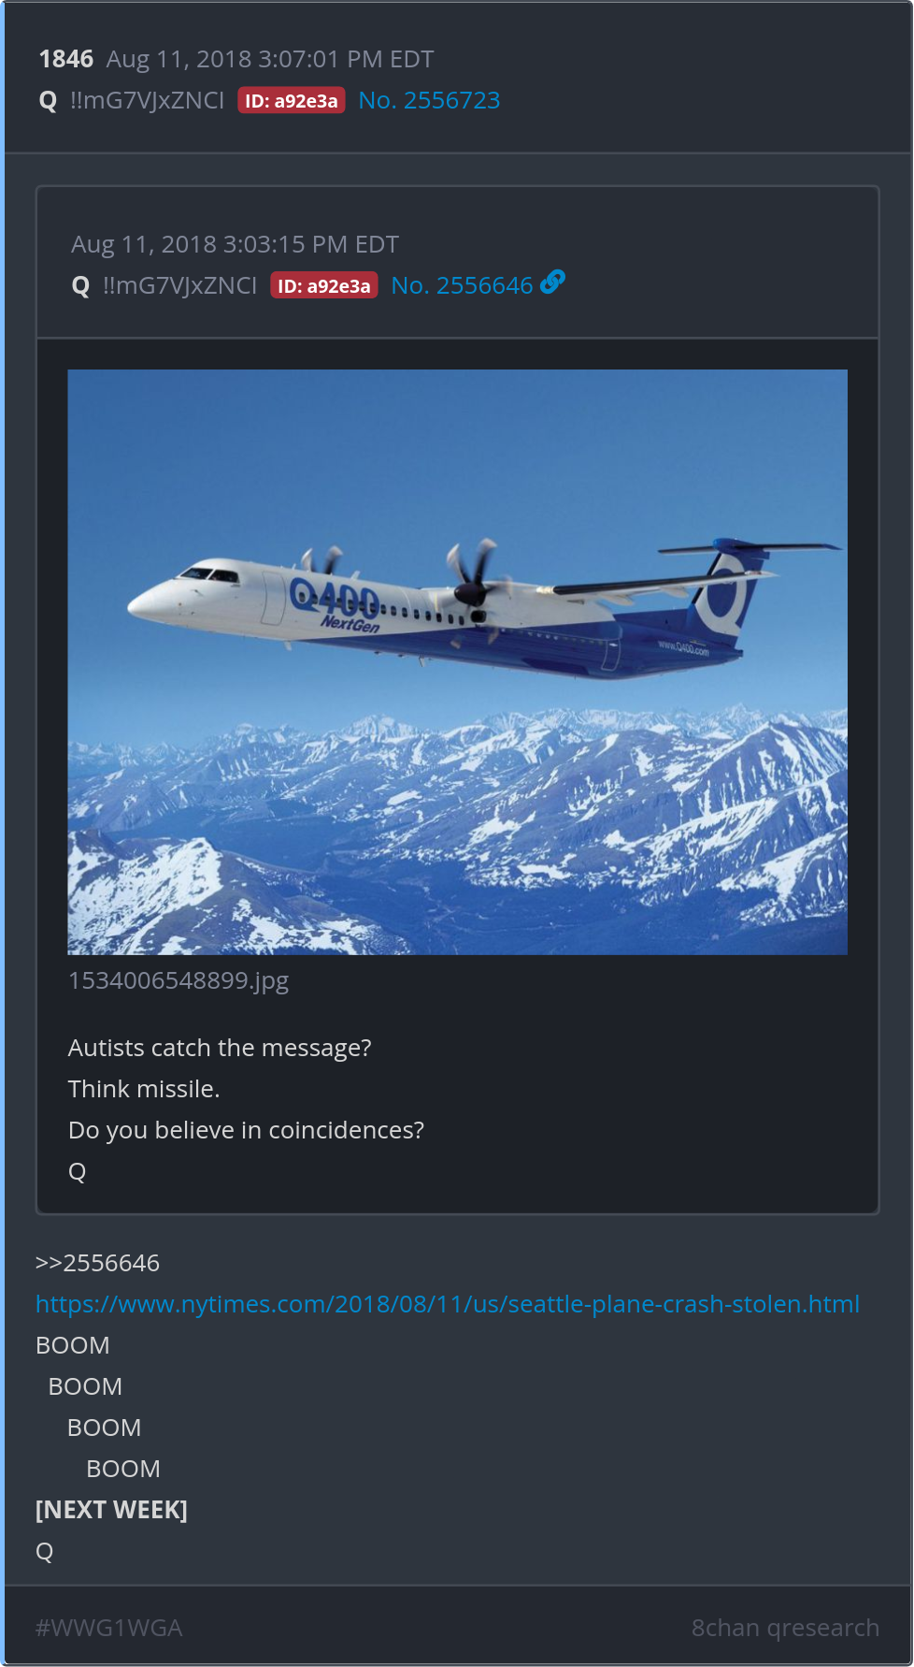This screenshot has height=1667, width=914.
Task: Click the Q !!mG7VJxZNCI tripcode in header
Action: click(x=132, y=100)
